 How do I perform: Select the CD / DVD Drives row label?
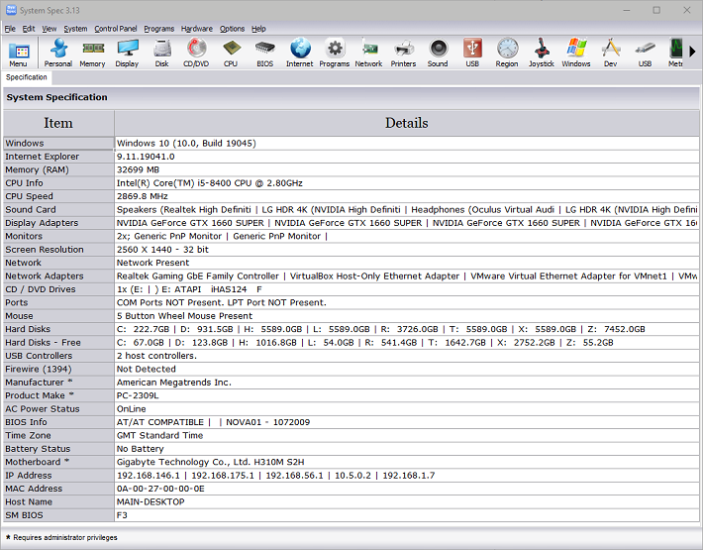[58, 289]
